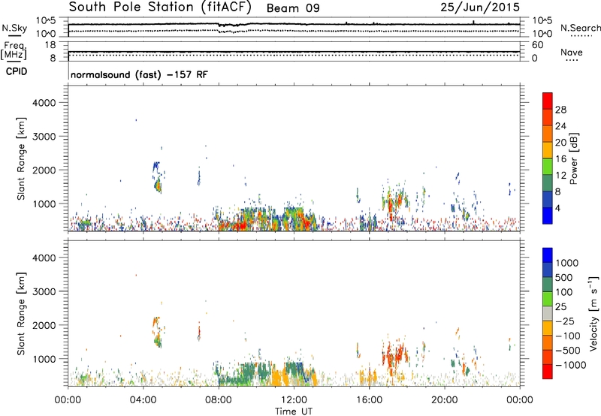601x416 pixels.
Task: Select the "Time UT" axis title
Action: pos(294,411)
